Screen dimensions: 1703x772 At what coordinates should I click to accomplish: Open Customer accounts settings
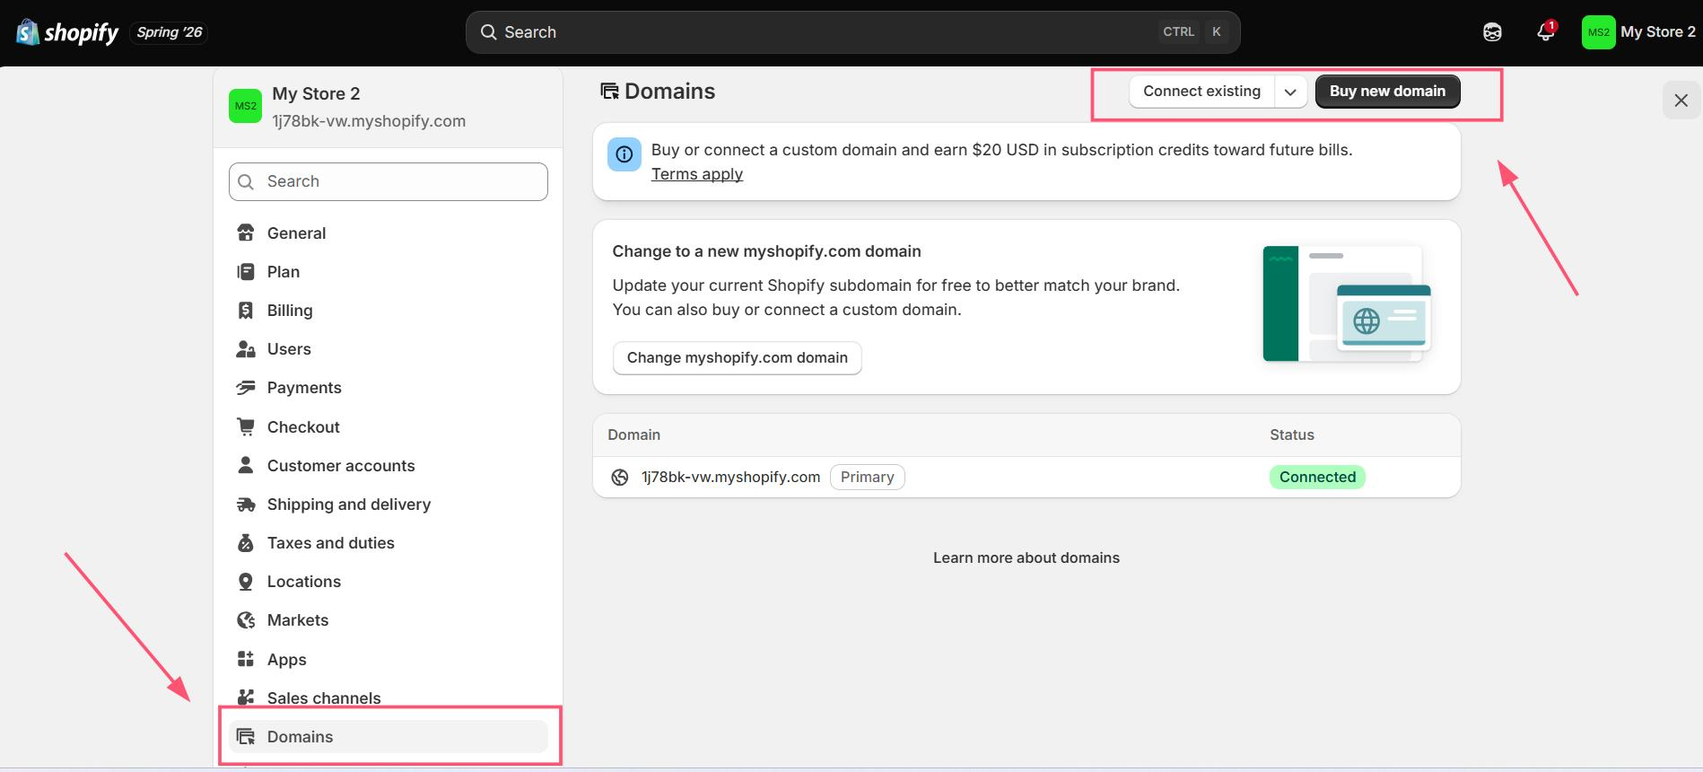[x=389, y=466]
